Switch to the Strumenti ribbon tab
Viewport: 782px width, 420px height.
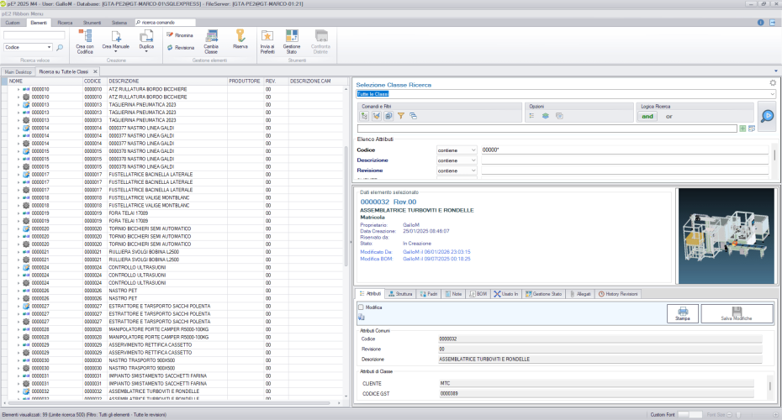(92, 22)
